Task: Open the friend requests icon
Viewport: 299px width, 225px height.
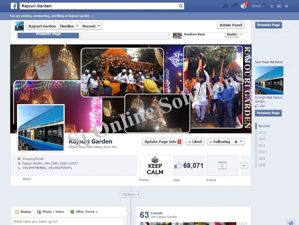Action: tap(225, 6)
